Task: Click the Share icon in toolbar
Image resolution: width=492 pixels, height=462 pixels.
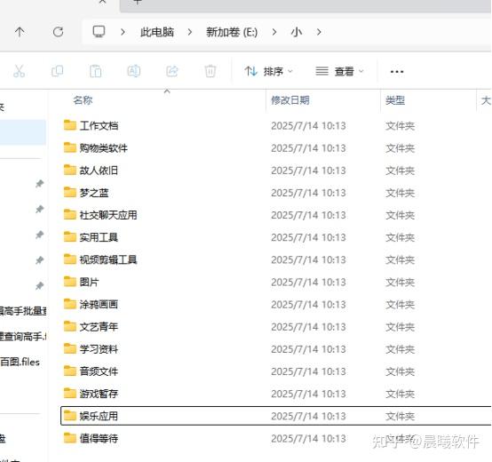Action: pos(172,71)
